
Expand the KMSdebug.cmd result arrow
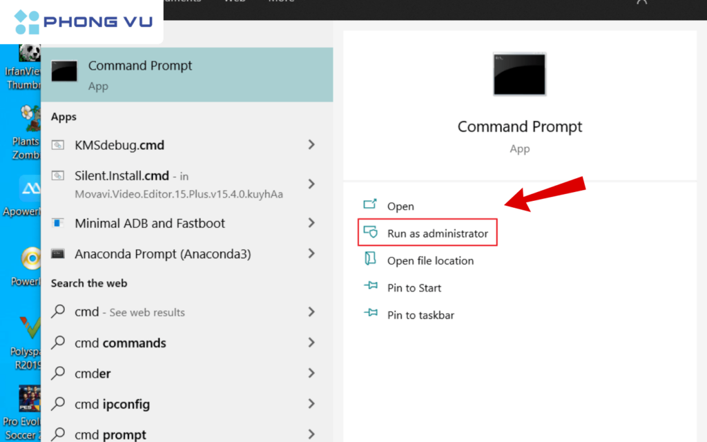tap(311, 145)
